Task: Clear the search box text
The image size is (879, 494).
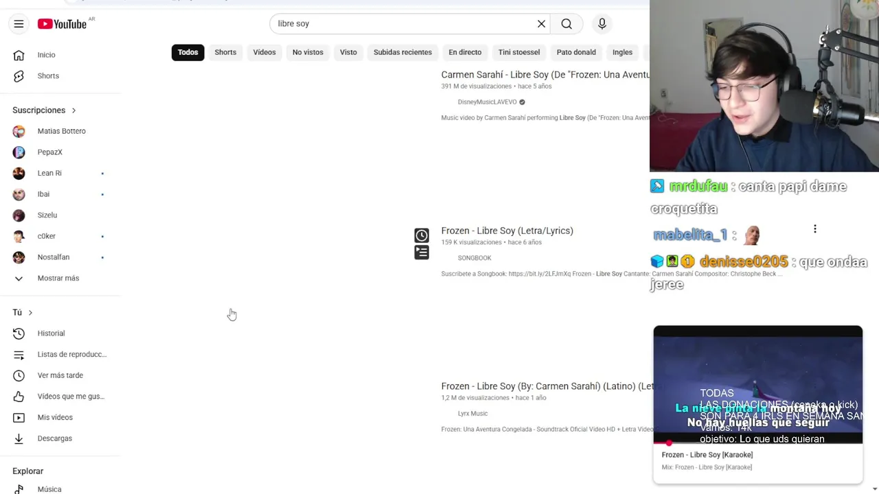Action: (x=541, y=24)
